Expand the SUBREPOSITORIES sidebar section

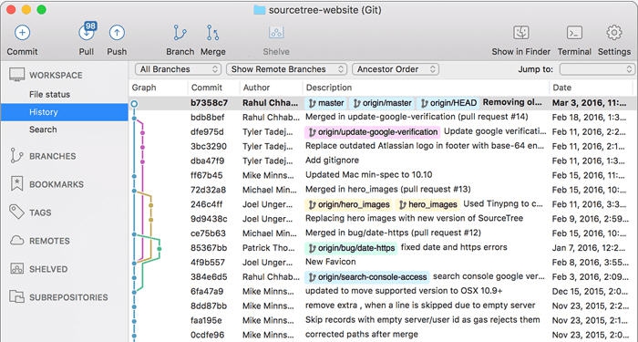(68, 297)
